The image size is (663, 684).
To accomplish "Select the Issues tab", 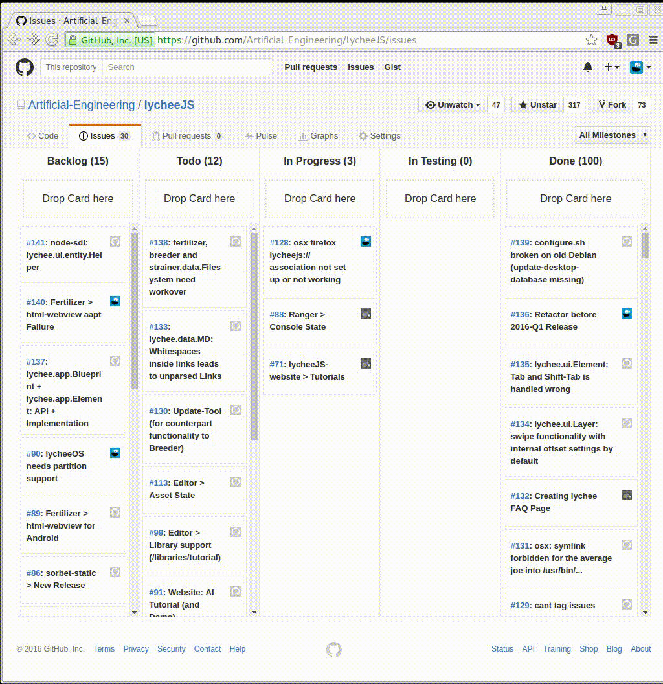I will pyautogui.click(x=105, y=135).
